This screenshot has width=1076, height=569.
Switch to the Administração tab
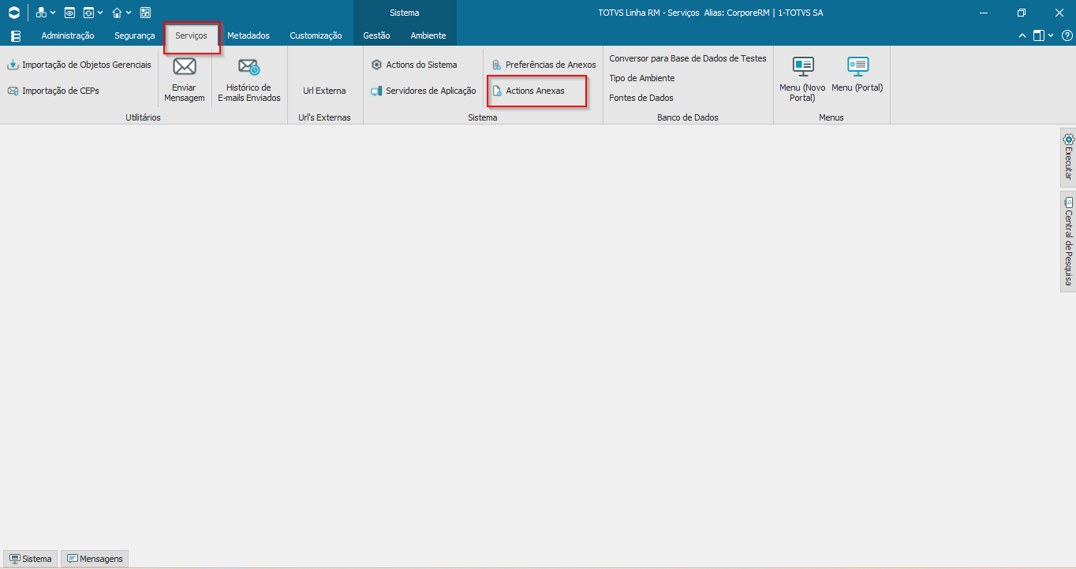coord(68,35)
